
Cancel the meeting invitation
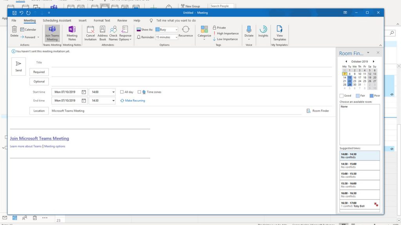click(x=90, y=33)
